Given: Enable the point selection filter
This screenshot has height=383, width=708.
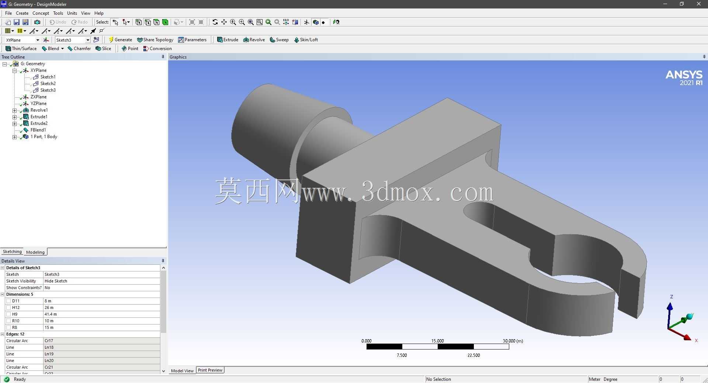Looking at the screenshot, I should [x=139, y=22].
